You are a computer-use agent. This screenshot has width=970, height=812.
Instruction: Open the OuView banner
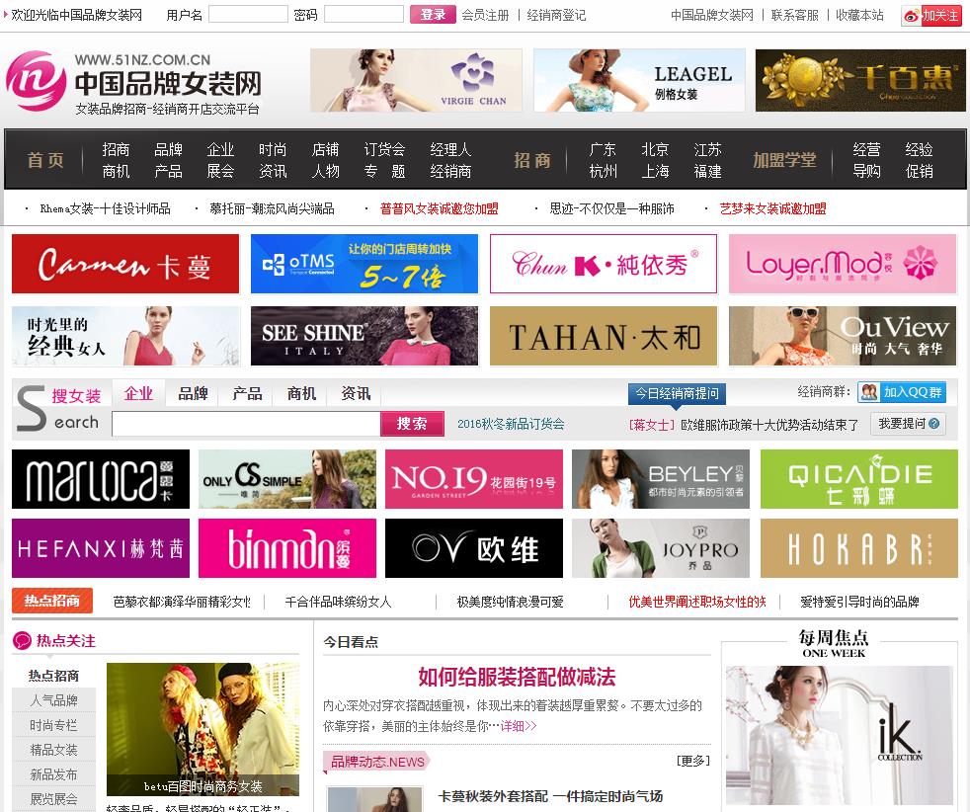click(843, 336)
